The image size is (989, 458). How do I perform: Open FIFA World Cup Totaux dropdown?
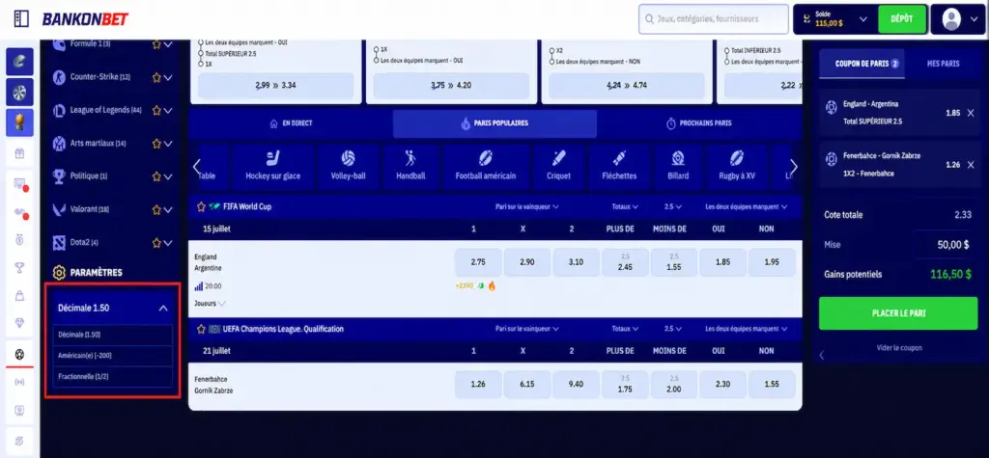625,206
